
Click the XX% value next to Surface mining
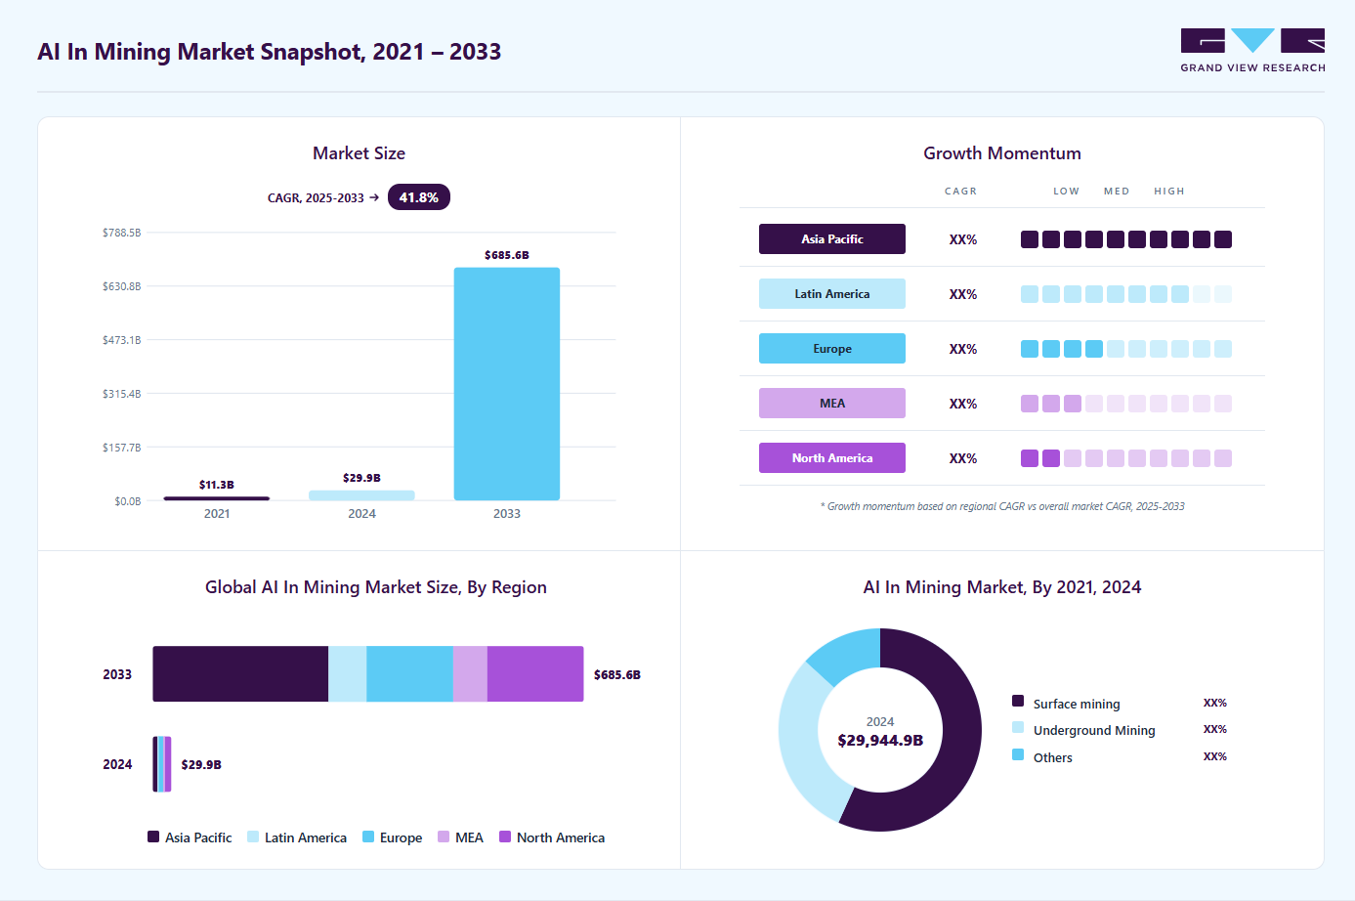click(1215, 703)
